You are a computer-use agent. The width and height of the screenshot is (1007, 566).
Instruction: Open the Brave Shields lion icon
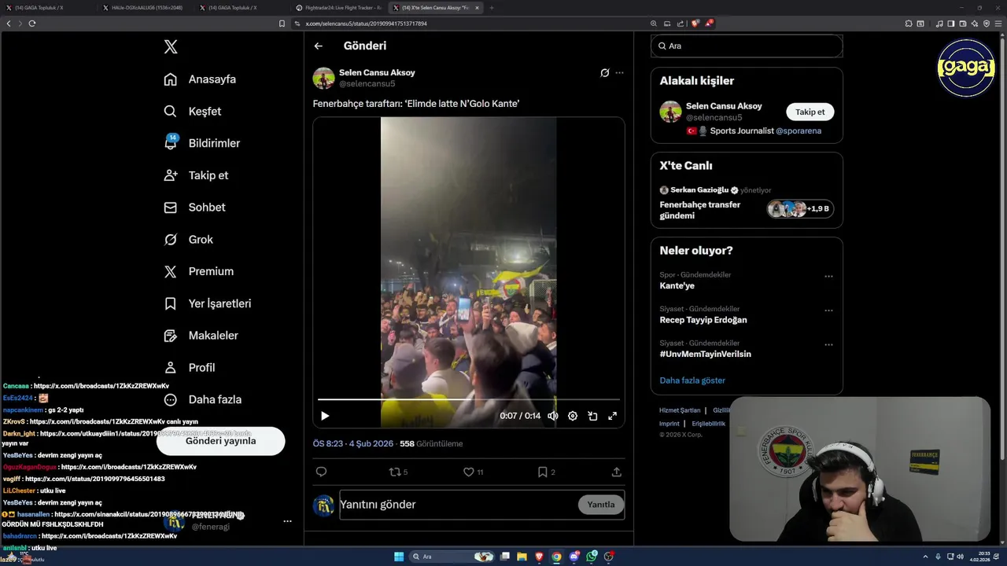click(x=695, y=24)
